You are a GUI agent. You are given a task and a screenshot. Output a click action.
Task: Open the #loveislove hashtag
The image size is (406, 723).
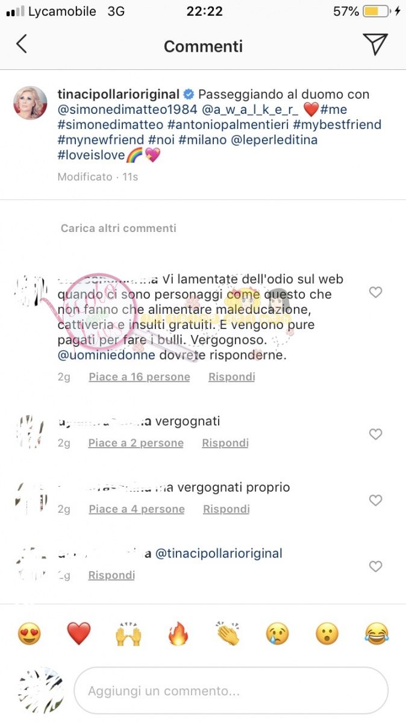92,155
